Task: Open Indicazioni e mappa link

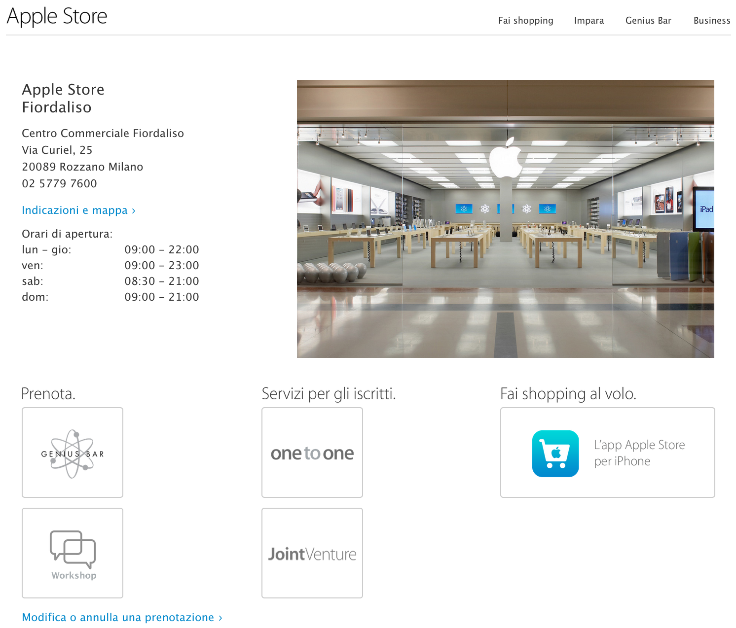Action: coord(79,210)
